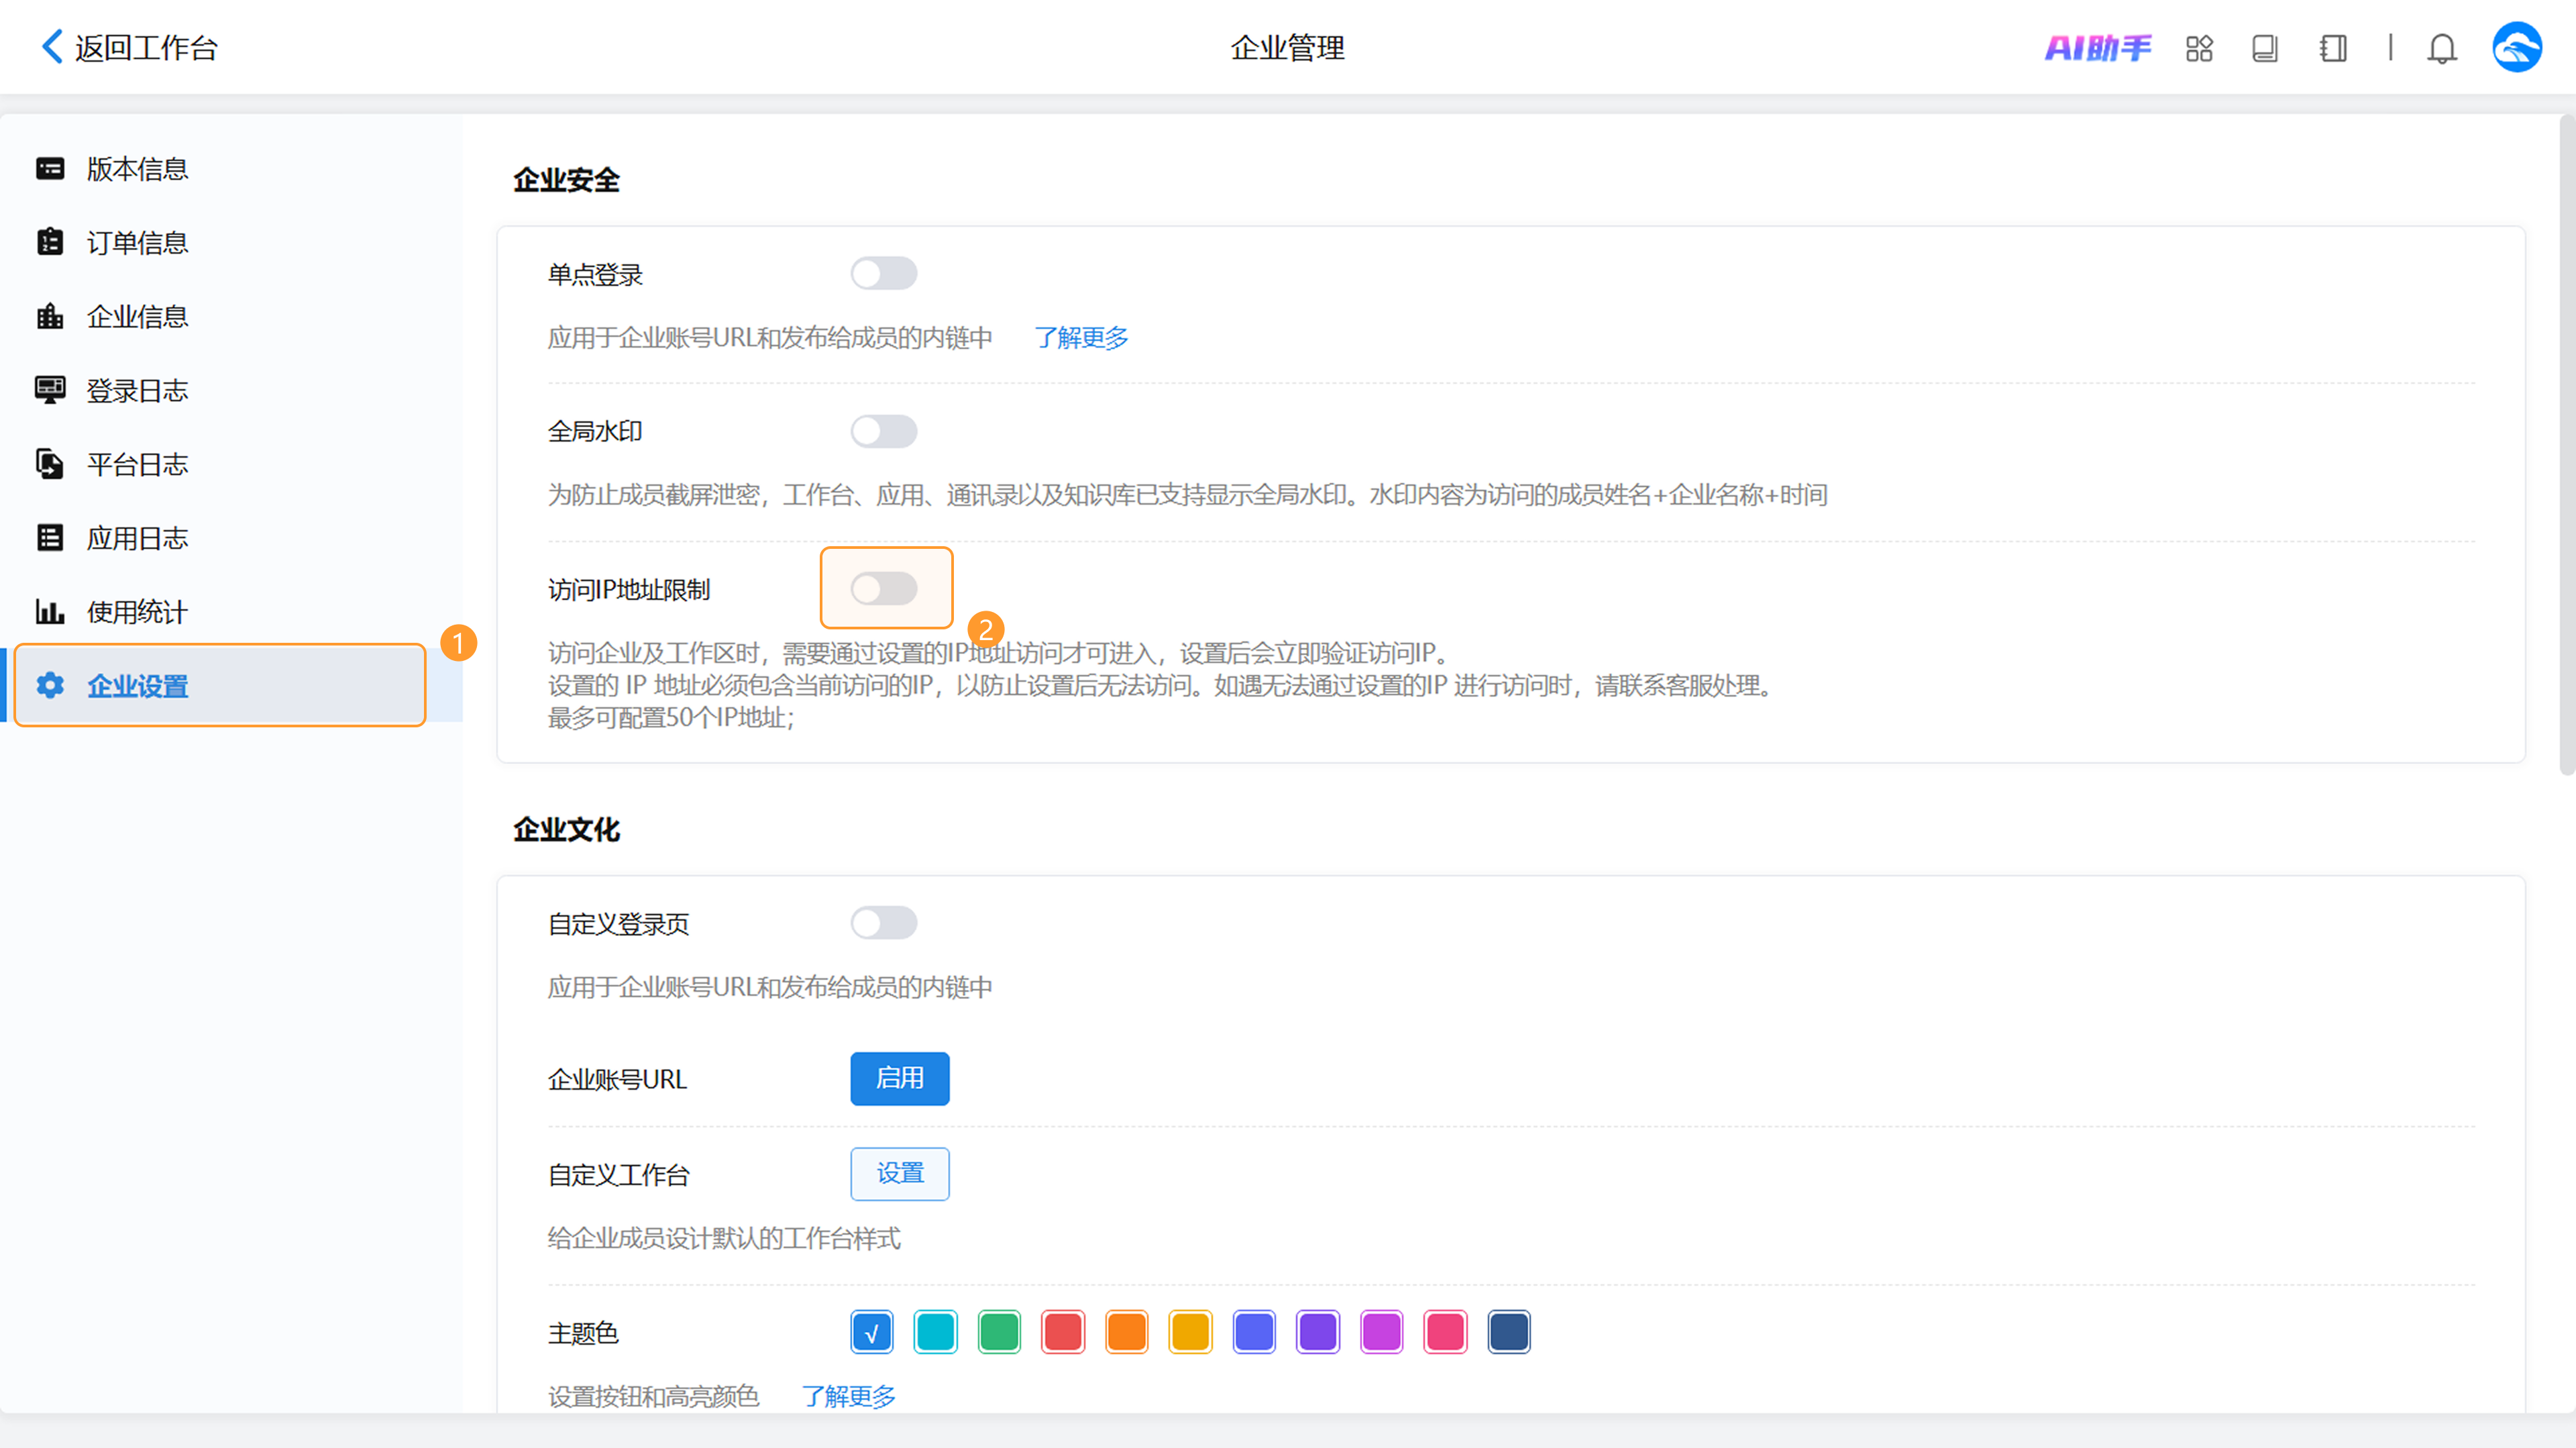The image size is (2576, 1448).
Task: Click the 企业设置 gear icon
Action: point(50,685)
